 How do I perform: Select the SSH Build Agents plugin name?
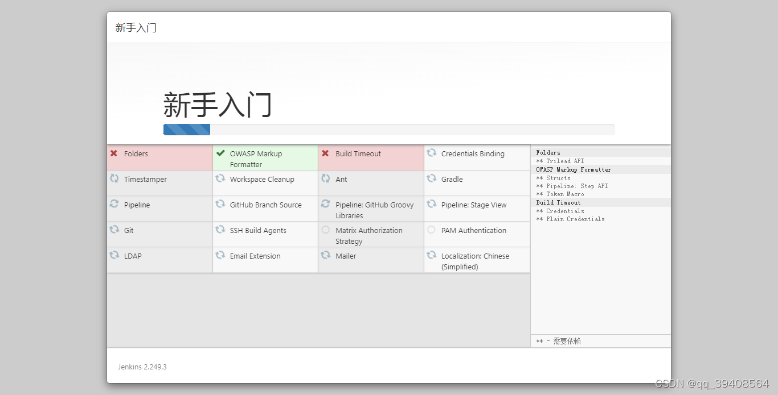[258, 230]
